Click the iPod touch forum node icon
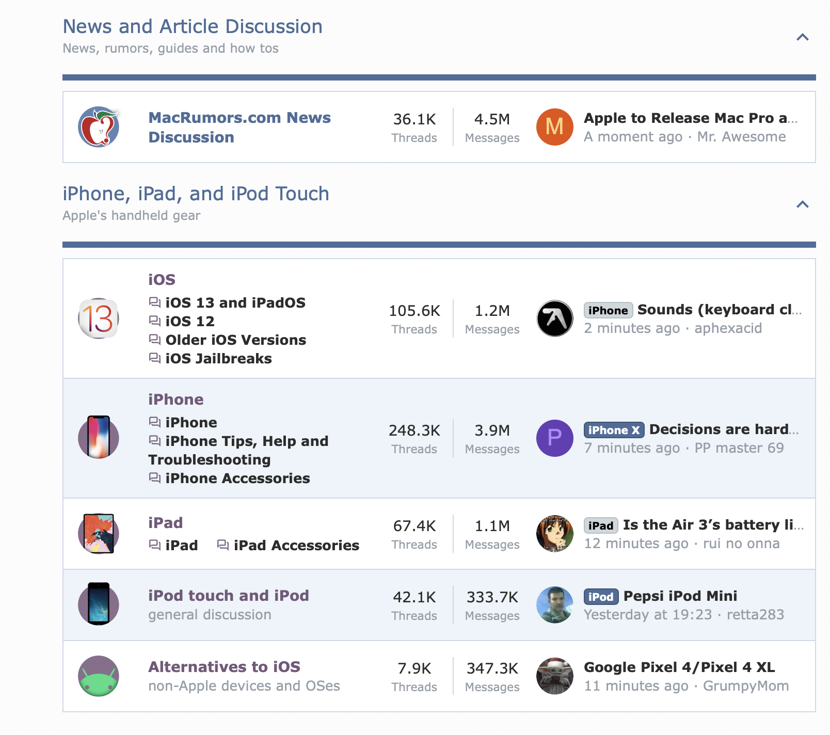The height and width of the screenshot is (735, 830). pyautogui.click(x=99, y=604)
